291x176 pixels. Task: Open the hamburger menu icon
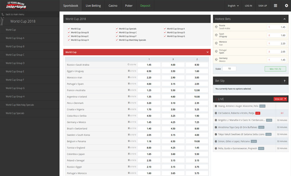point(275,6)
